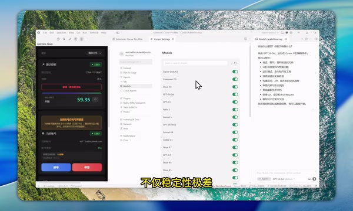Open the Extensions icon in the sidebar toolbar

pyautogui.click(x=76, y=39)
